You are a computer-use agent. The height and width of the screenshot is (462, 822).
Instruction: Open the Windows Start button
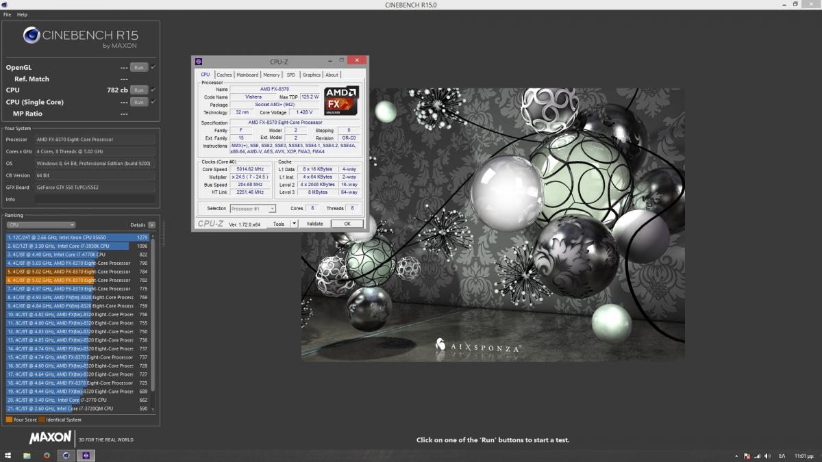(x=8, y=455)
